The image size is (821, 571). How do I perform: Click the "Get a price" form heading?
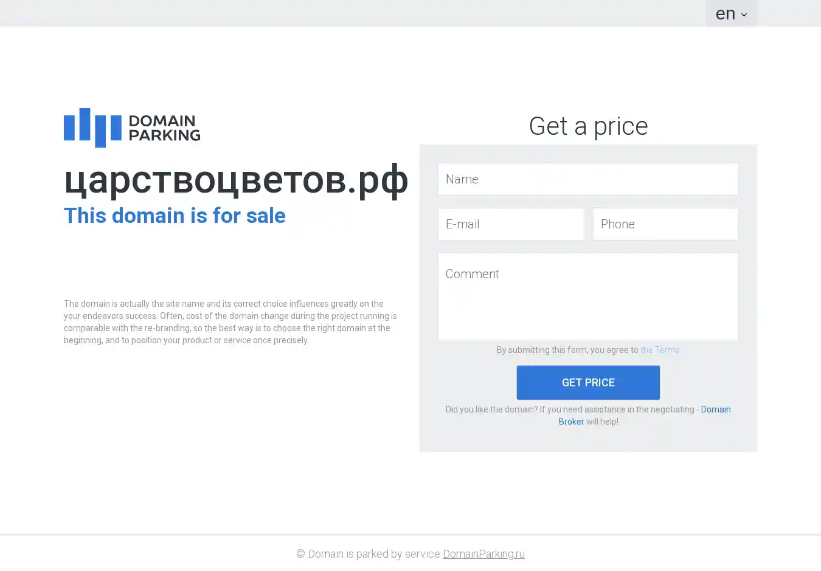[588, 126]
